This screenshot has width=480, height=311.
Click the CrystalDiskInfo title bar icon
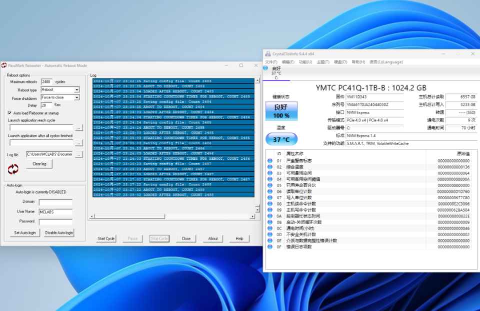coord(267,54)
